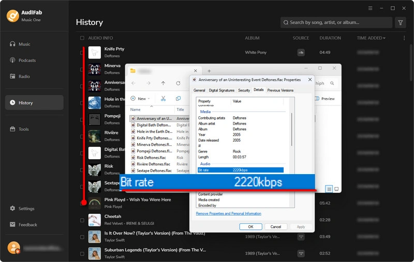The width and height of the screenshot is (414, 262).
Task: Click the Copy icon in Explorer
Action: point(178,98)
